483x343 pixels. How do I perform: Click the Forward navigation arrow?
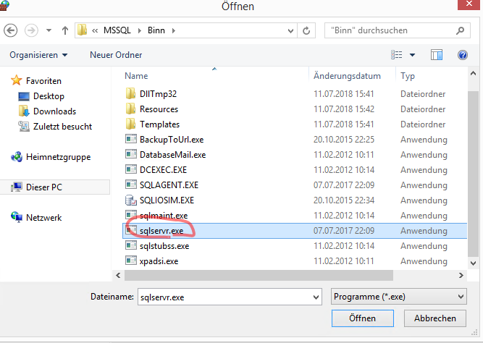tap(31, 30)
